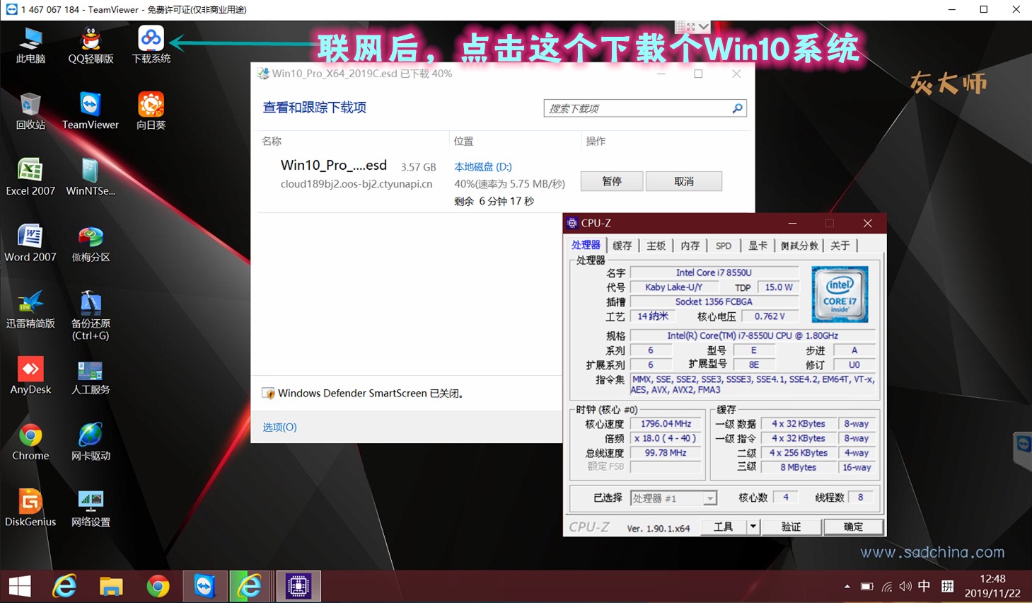Click the battery icon in system tray

coord(866,587)
